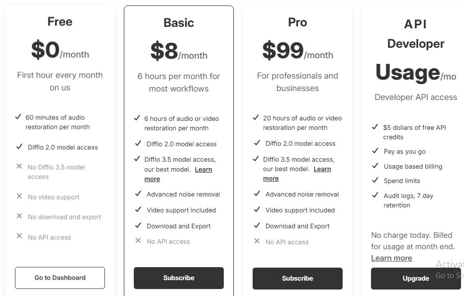Subscribe to the Pro plan
Screen dimensions: 464x296
click(x=297, y=278)
